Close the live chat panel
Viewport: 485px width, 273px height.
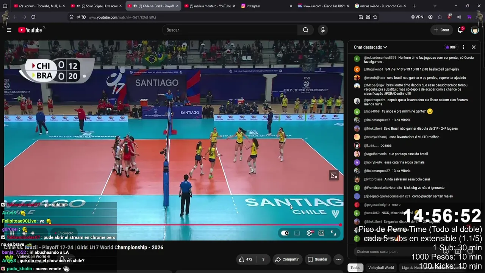tap(474, 47)
